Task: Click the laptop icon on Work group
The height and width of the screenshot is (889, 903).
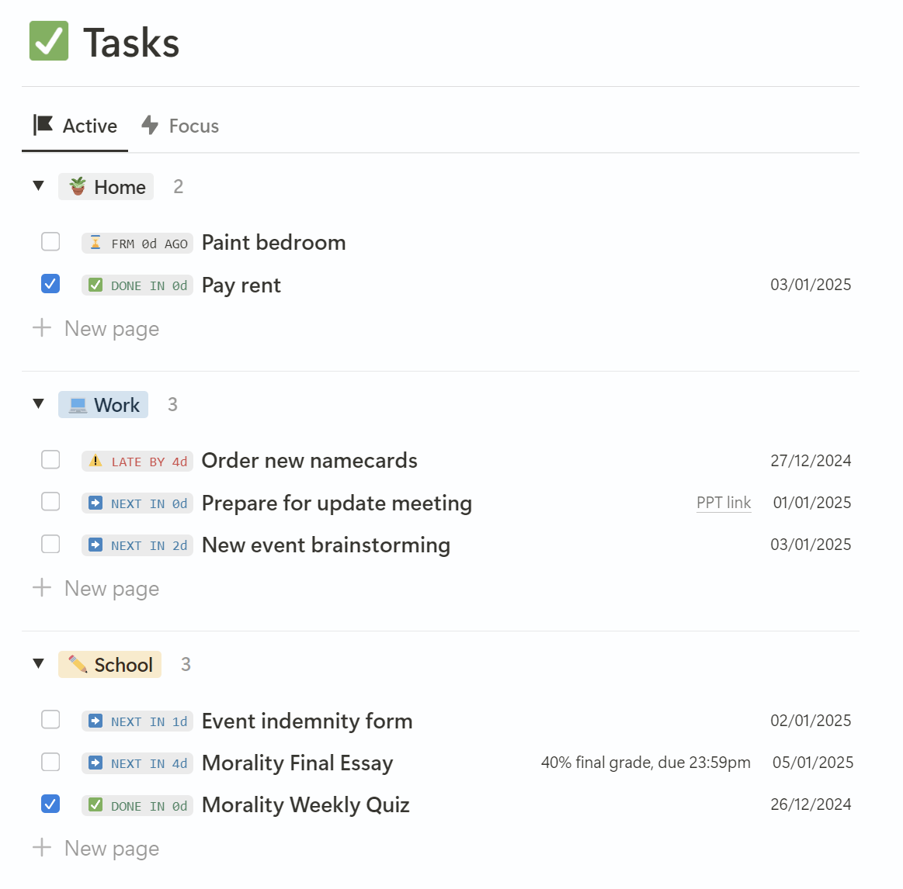Action: click(x=78, y=405)
